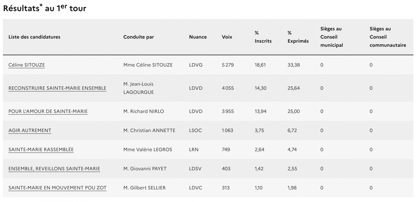This screenshot has height=202, width=417.
Task: Visit SAINTE-MARIE EN MOUVEMENT POU ZOT link
Action: click(x=57, y=188)
